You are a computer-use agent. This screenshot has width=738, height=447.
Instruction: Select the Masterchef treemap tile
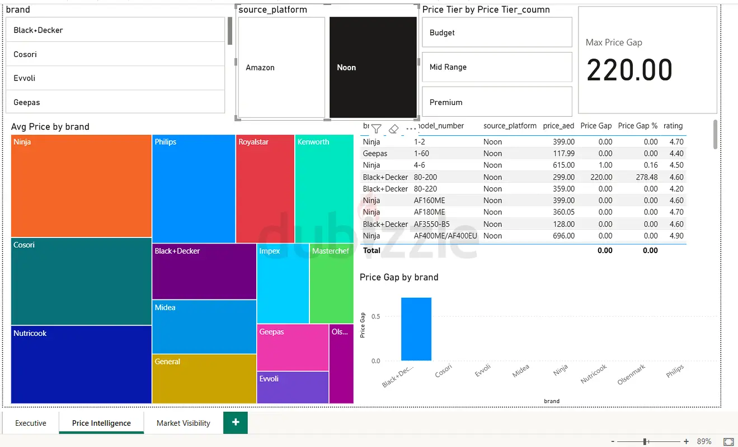(332, 284)
